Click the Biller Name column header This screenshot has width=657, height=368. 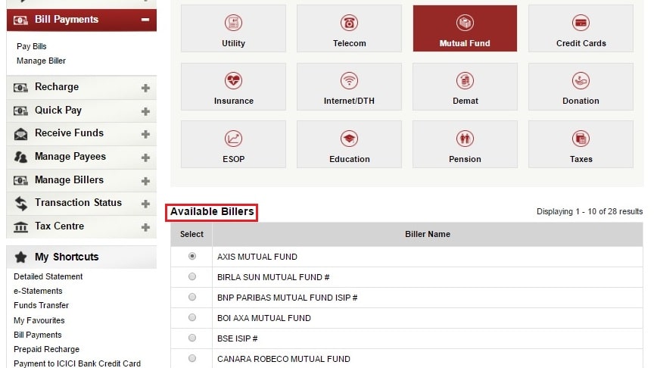click(428, 234)
